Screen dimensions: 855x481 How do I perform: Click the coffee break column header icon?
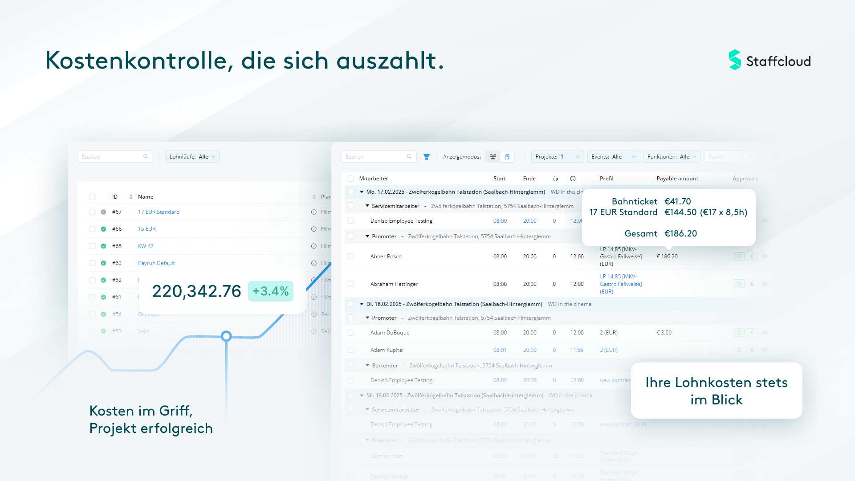pos(555,179)
